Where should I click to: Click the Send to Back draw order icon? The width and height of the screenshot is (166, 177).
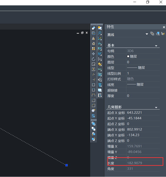(x=93, y=129)
